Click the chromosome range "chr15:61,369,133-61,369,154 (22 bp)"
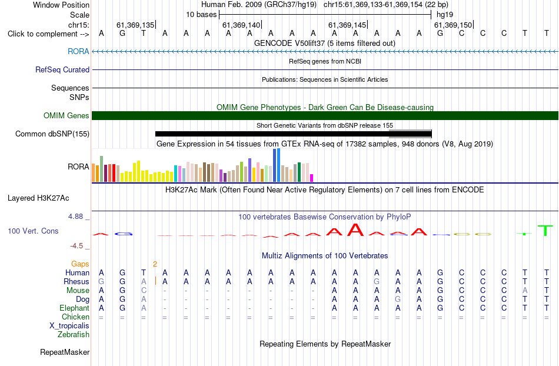This screenshot has width=559, height=366. coord(386,5)
